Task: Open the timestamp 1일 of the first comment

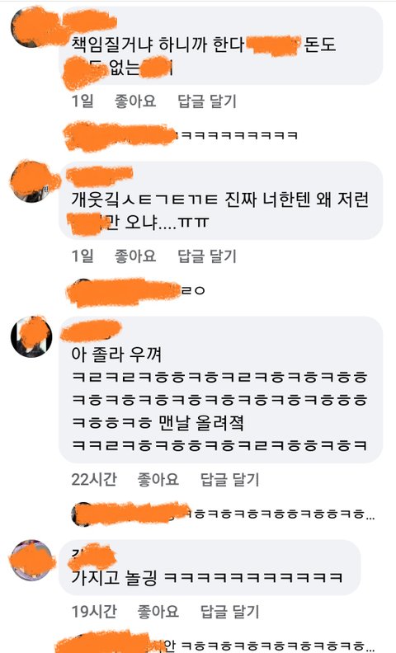Action: (82, 101)
